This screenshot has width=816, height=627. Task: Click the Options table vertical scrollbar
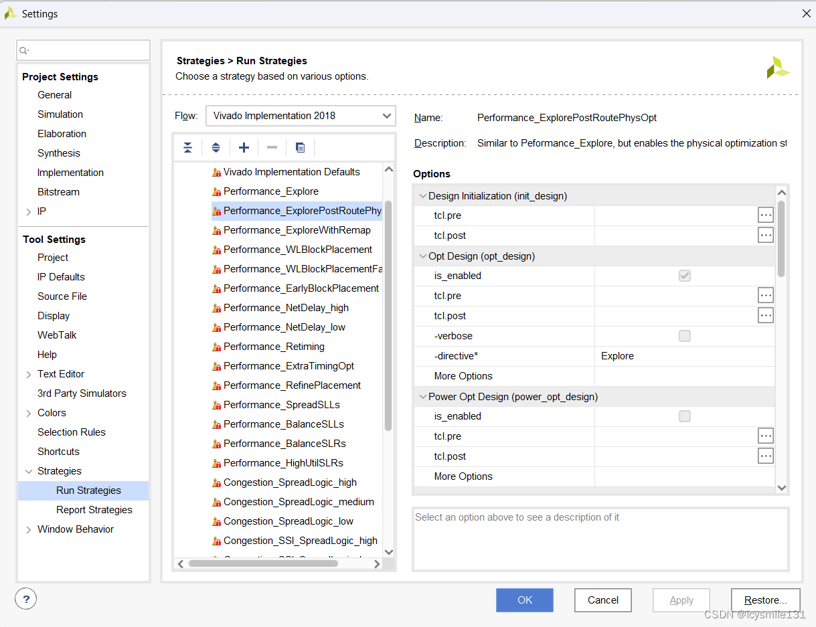coord(781,238)
